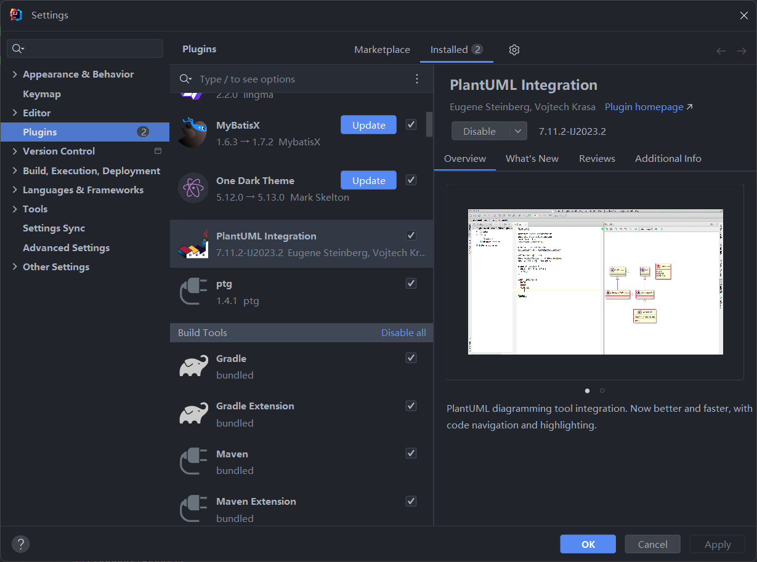Expand Appearance & Behavior settings

point(15,74)
